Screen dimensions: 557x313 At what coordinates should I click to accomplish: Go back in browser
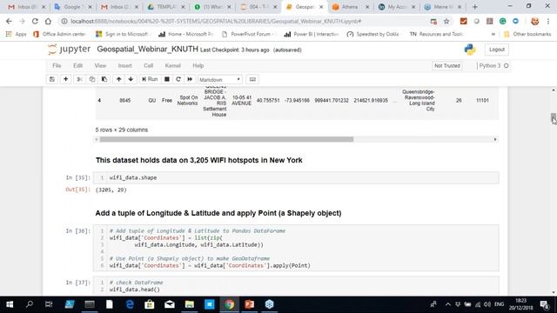coord(9,21)
